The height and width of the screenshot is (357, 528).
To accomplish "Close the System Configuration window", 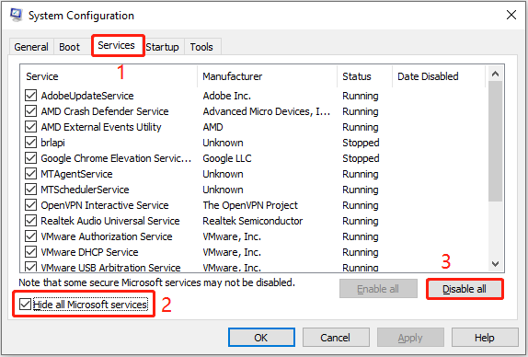I will coord(511,15).
